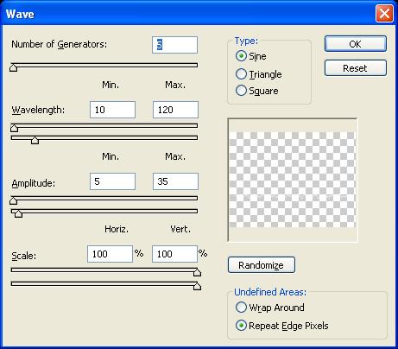
Task: Click the Number of Generators slider handle
Action: pos(13,67)
